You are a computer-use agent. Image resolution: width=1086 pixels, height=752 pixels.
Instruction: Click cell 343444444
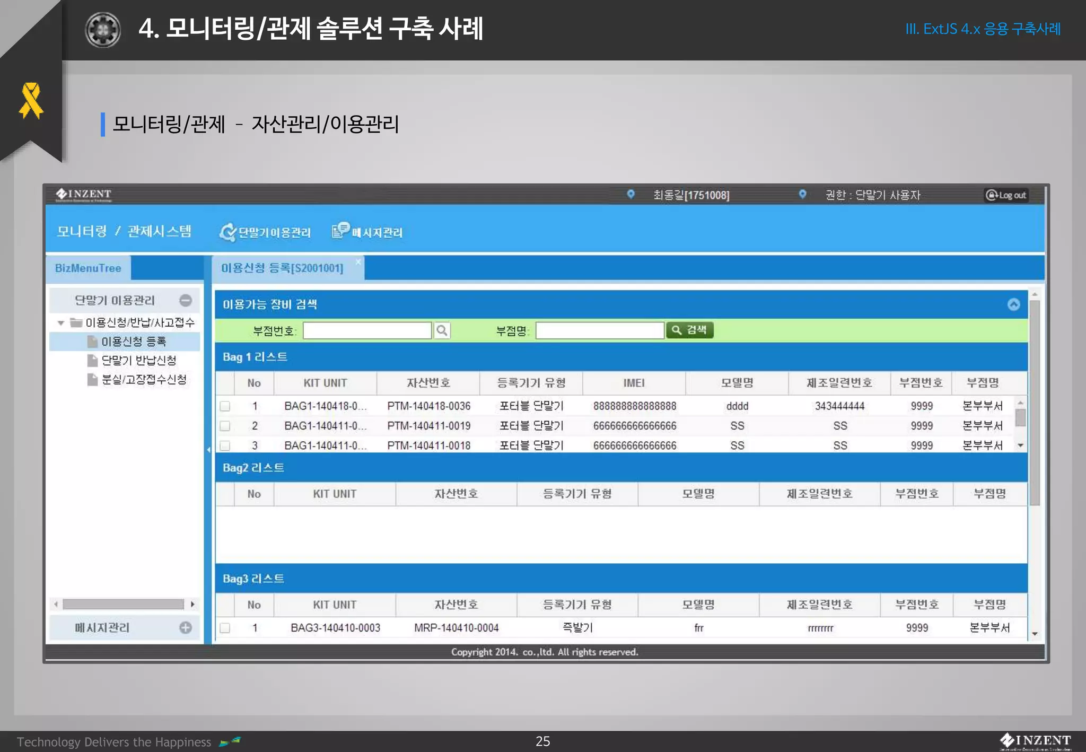point(840,406)
